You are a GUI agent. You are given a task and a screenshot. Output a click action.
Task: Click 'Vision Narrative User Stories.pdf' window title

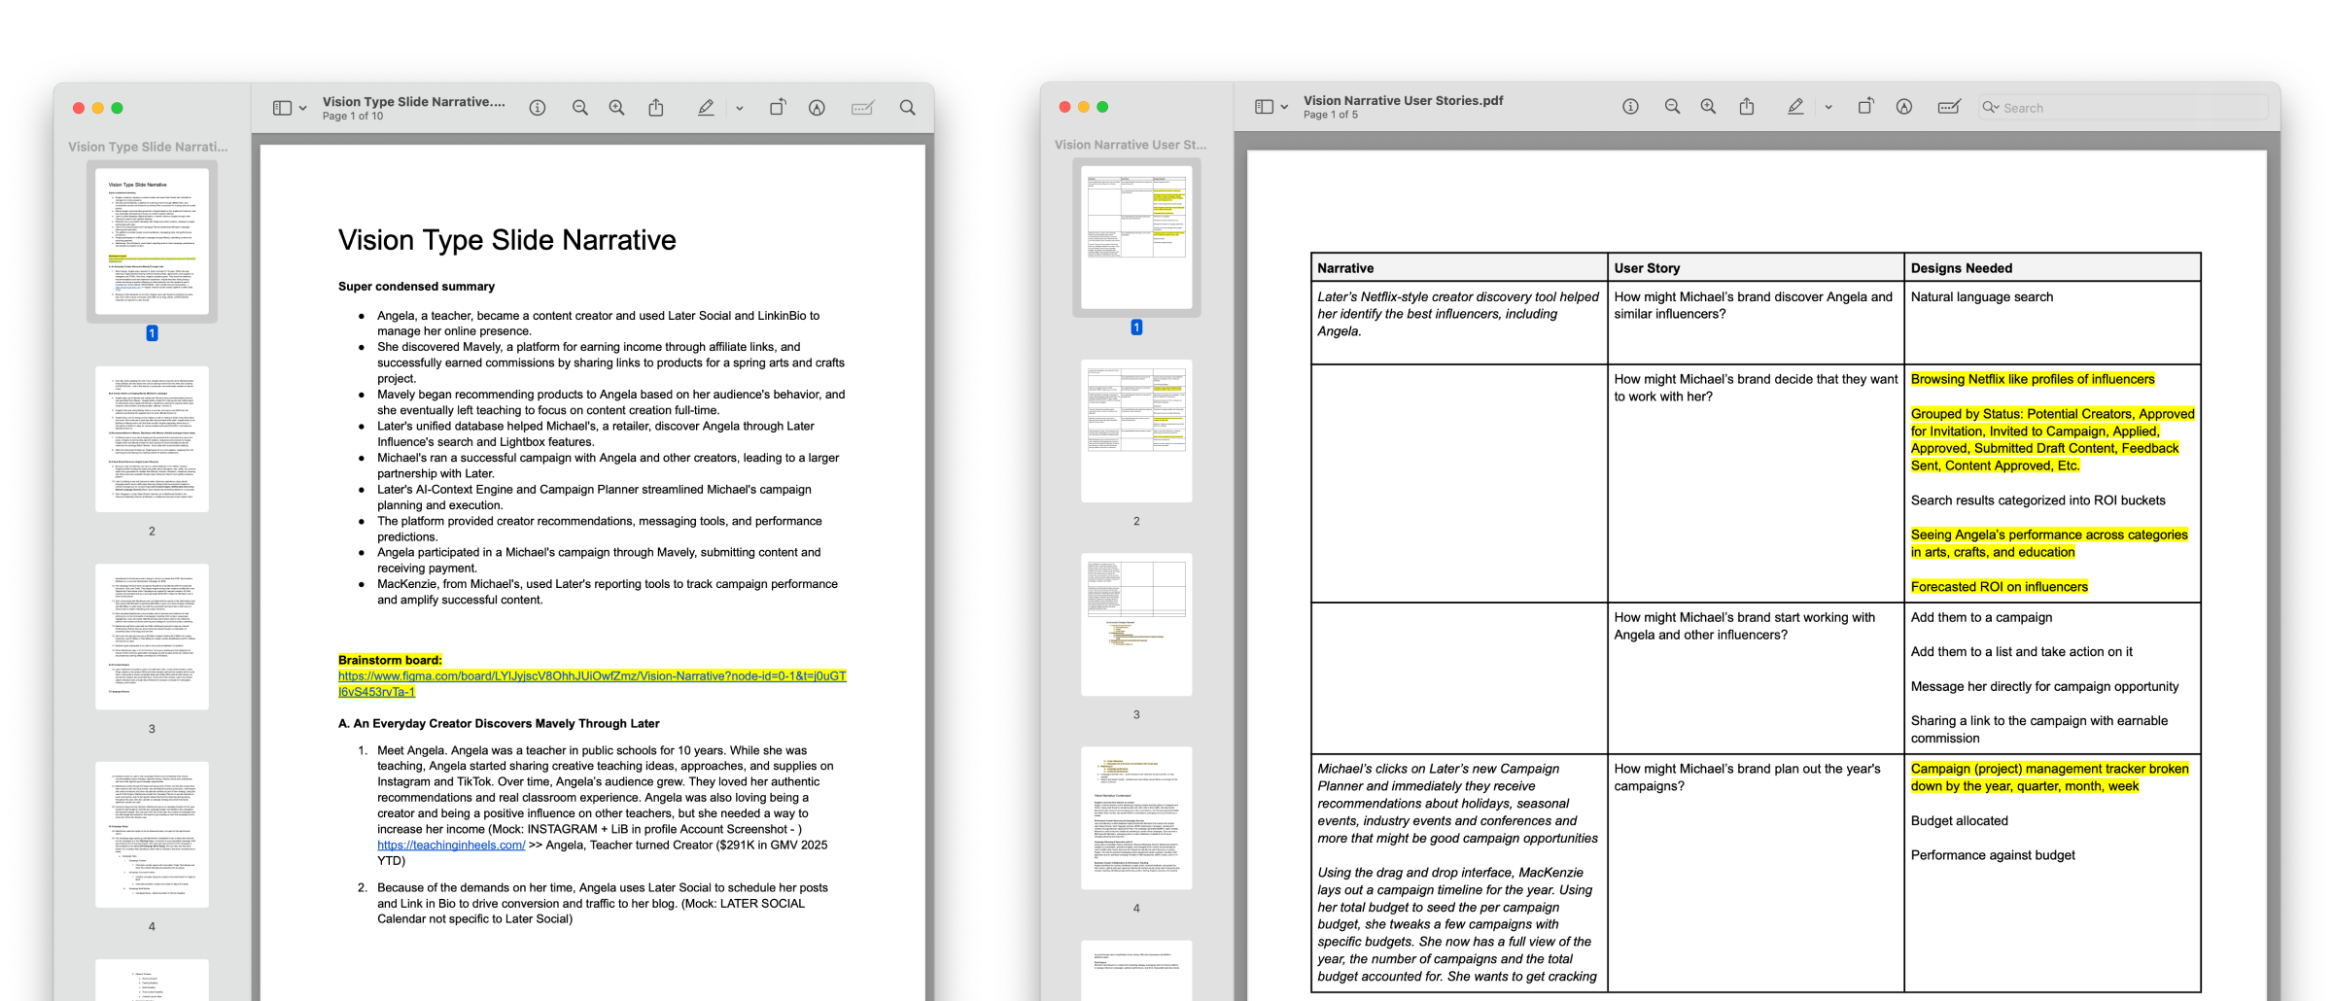(1403, 100)
